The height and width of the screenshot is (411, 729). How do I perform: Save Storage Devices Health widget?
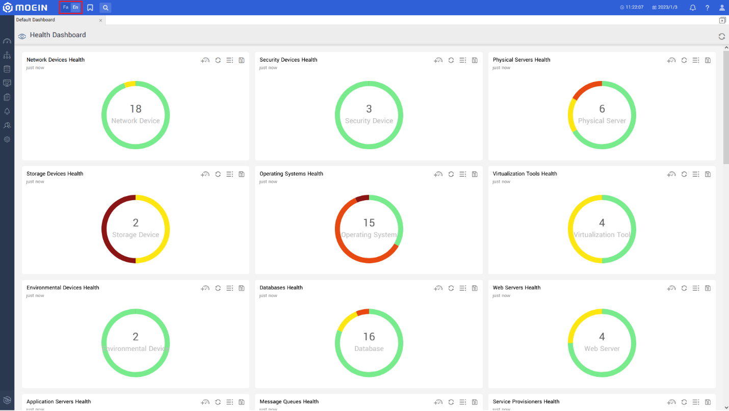(242, 174)
